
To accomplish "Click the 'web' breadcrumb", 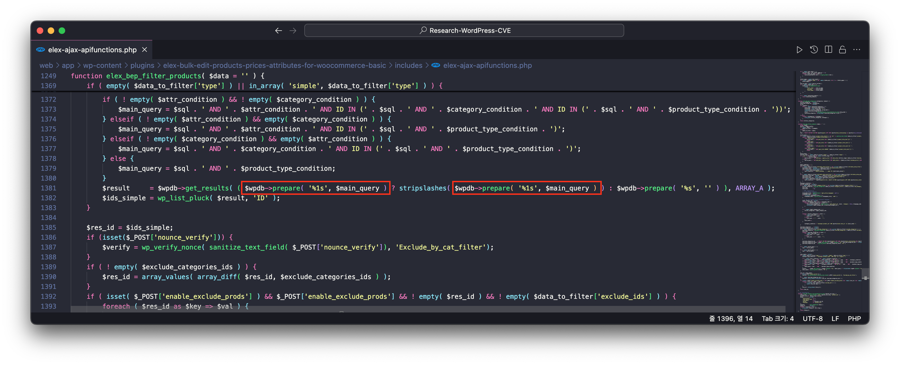I will (46, 65).
